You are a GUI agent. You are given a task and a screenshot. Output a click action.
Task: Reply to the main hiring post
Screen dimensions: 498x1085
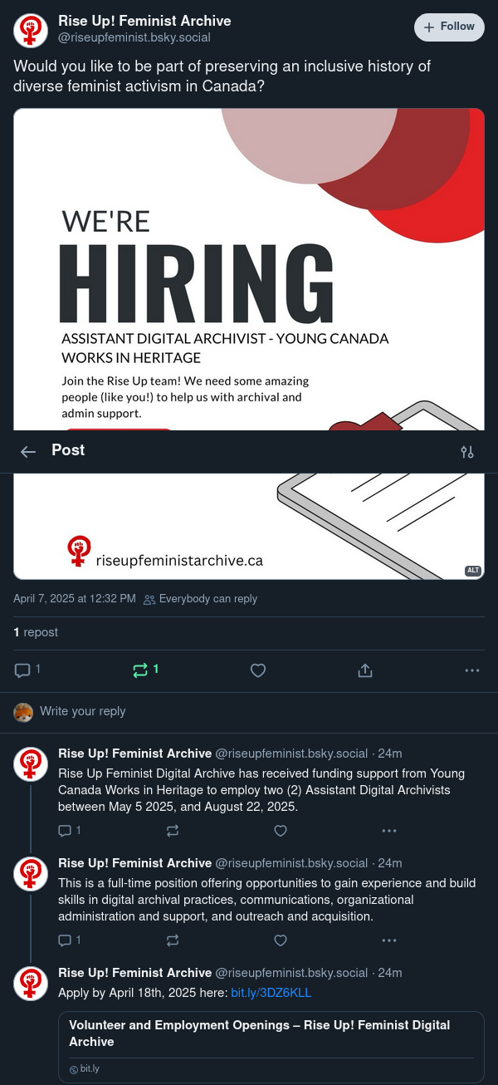[27, 670]
